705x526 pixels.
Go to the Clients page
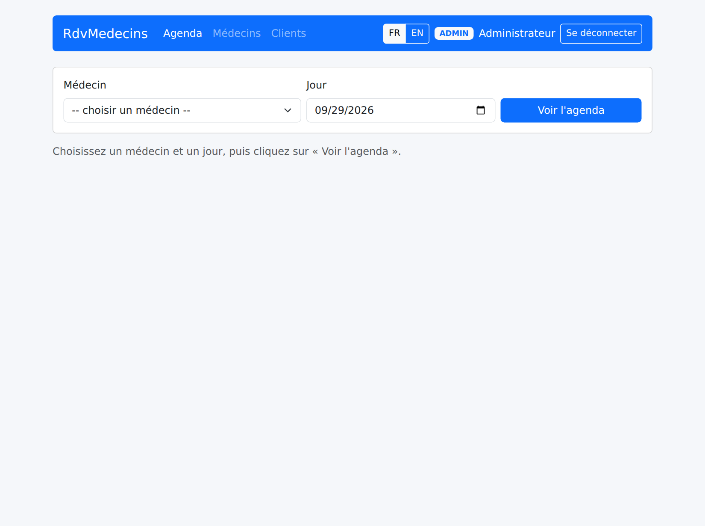click(x=288, y=33)
